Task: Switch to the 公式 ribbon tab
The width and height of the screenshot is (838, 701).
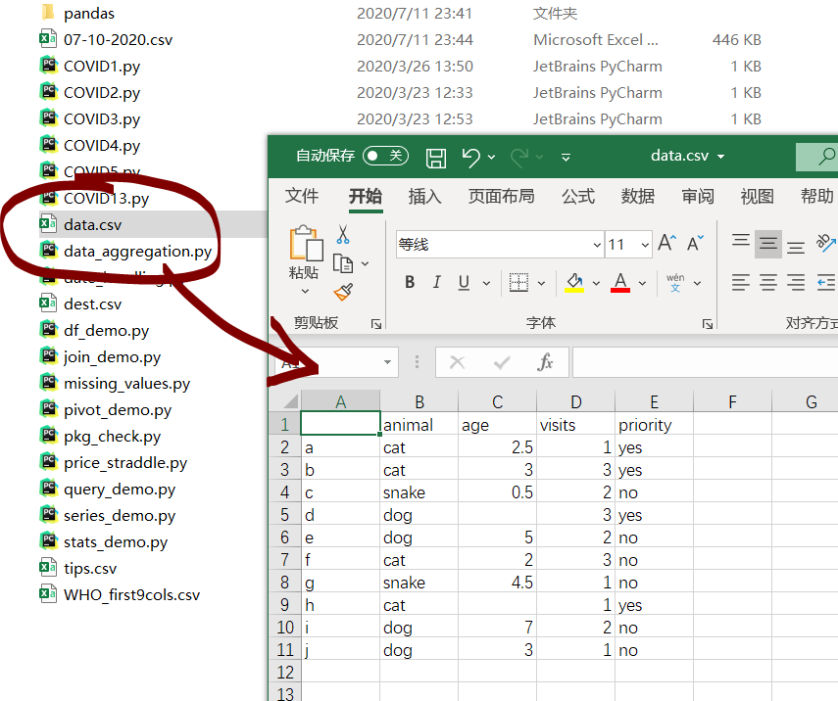Action: click(x=577, y=196)
